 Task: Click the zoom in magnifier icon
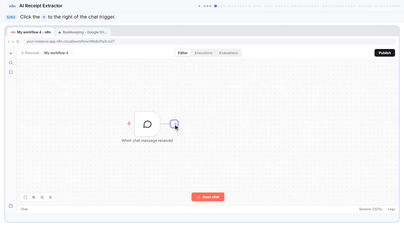[34, 197]
